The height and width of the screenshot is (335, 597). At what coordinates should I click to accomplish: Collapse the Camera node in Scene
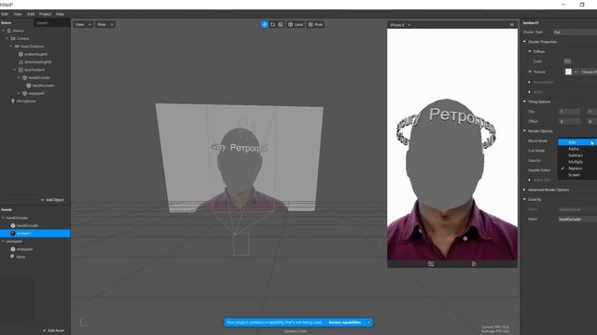point(7,38)
